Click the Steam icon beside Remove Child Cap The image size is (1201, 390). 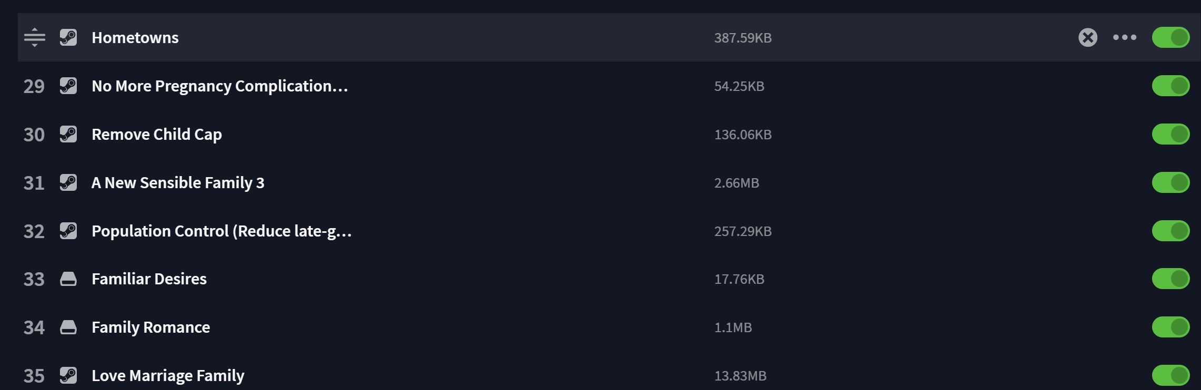pos(68,134)
